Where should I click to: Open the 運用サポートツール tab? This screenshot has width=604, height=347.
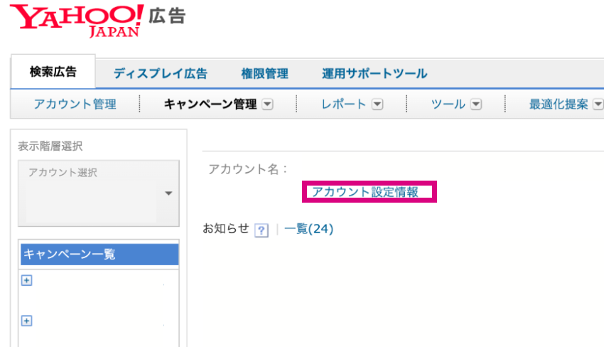[374, 73]
